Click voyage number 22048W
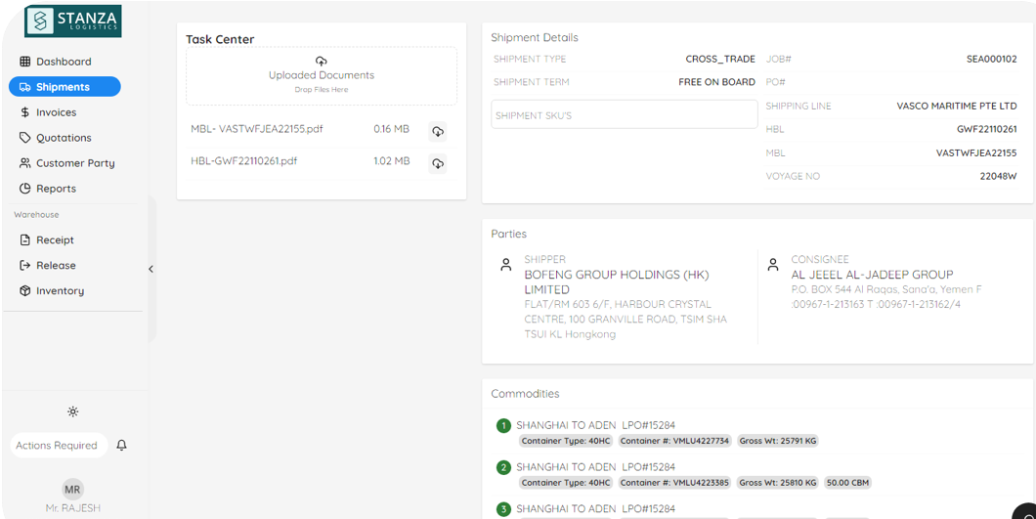This screenshot has height=519, width=1036. [x=998, y=177]
